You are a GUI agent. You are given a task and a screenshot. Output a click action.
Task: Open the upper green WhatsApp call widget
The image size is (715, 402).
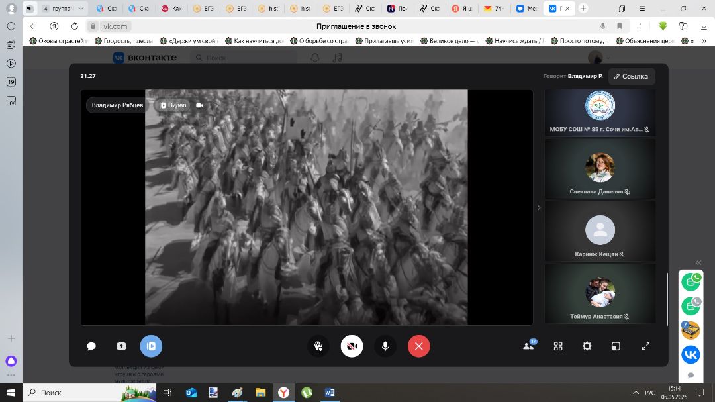691,281
